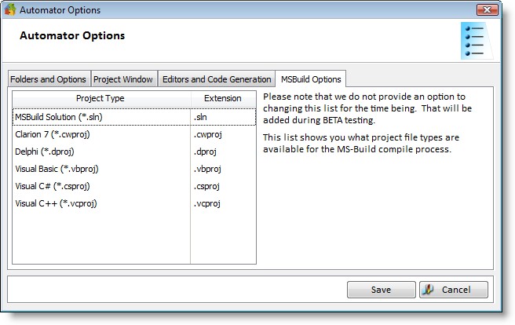Viewport: 515px width, 325px height.
Task: Click the .vcproj extension cell
Action: [223, 203]
